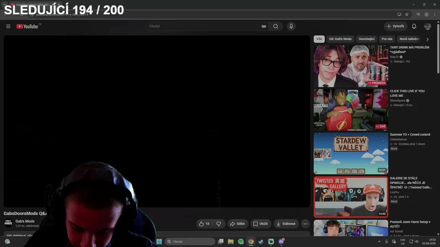The width and height of the screenshot is (440, 247).
Task: Open the Stay12 channel link
Action: coord(394,57)
